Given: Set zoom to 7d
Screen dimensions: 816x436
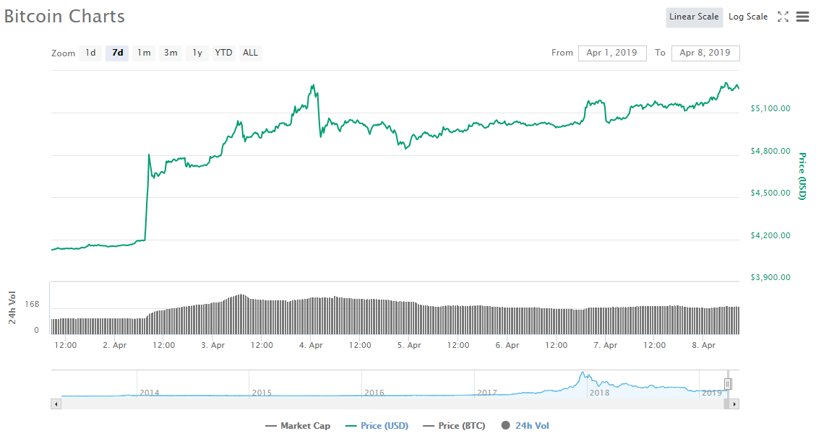Looking at the screenshot, I should click(x=117, y=53).
